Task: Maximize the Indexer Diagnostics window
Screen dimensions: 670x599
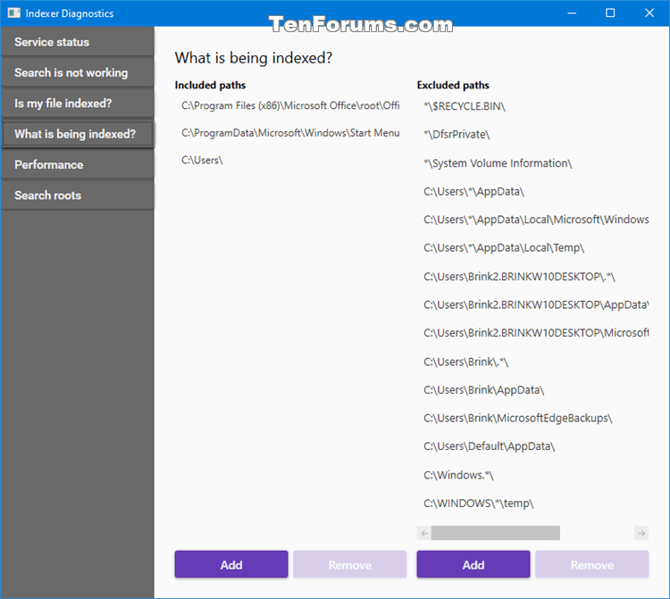Action: (x=610, y=13)
